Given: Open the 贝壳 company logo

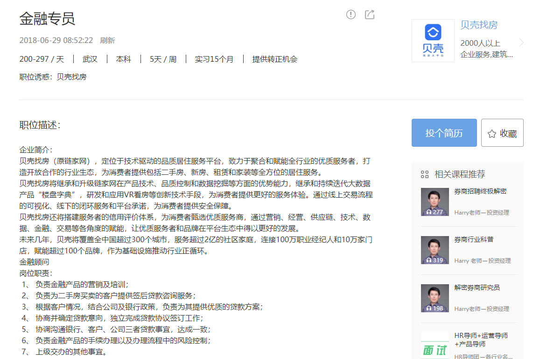Looking at the screenshot, I should [x=433, y=41].
